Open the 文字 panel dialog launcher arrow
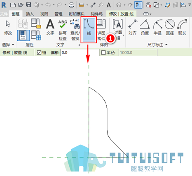Viewport: 192px width, 176px height. point(80,45)
